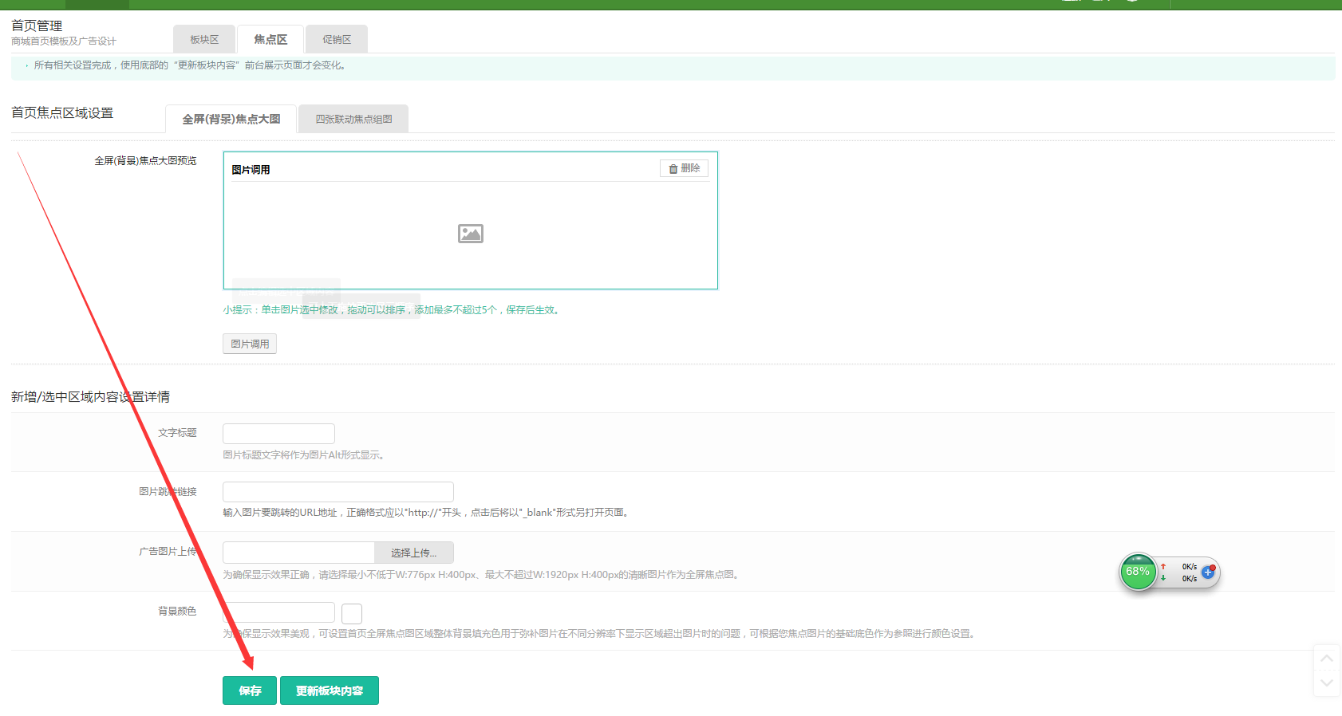Click the 68% memory accelerator ball
The height and width of the screenshot is (716, 1342).
pos(1138,572)
